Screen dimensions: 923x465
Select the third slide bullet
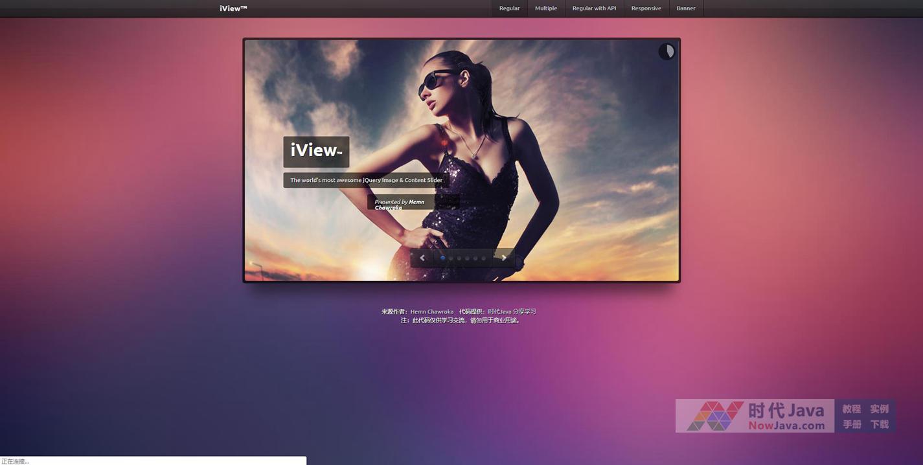[x=459, y=258]
